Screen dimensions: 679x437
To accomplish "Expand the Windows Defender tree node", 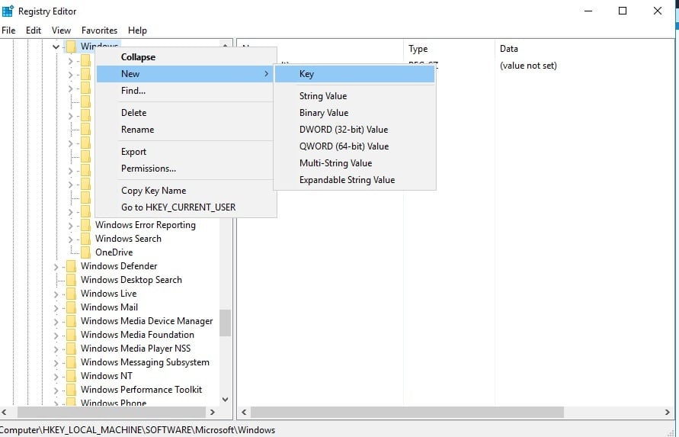I will (x=56, y=267).
